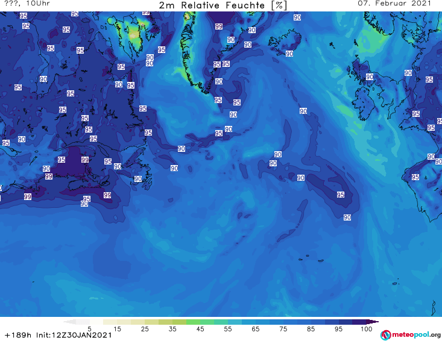Screen dimensions: 442x341
Task: Pick the dark purple end arrow of the color scale
Action: pos(373,322)
